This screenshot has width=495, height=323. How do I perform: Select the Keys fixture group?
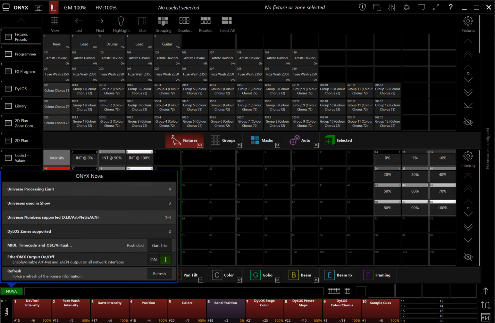[57, 42]
